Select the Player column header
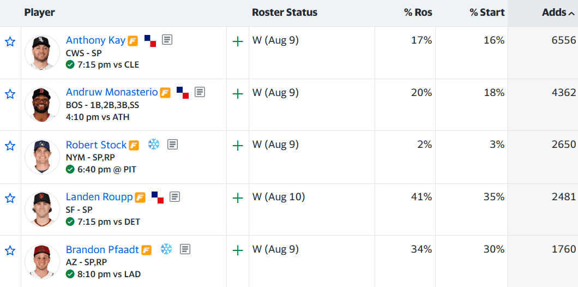Image resolution: width=578 pixels, height=287 pixels. point(39,13)
